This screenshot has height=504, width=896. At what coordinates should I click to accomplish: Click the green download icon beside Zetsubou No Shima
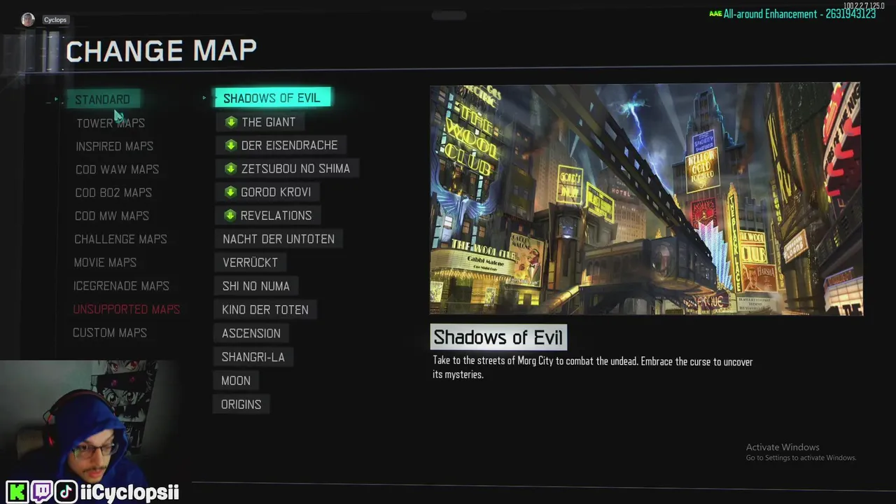(230, 169)
